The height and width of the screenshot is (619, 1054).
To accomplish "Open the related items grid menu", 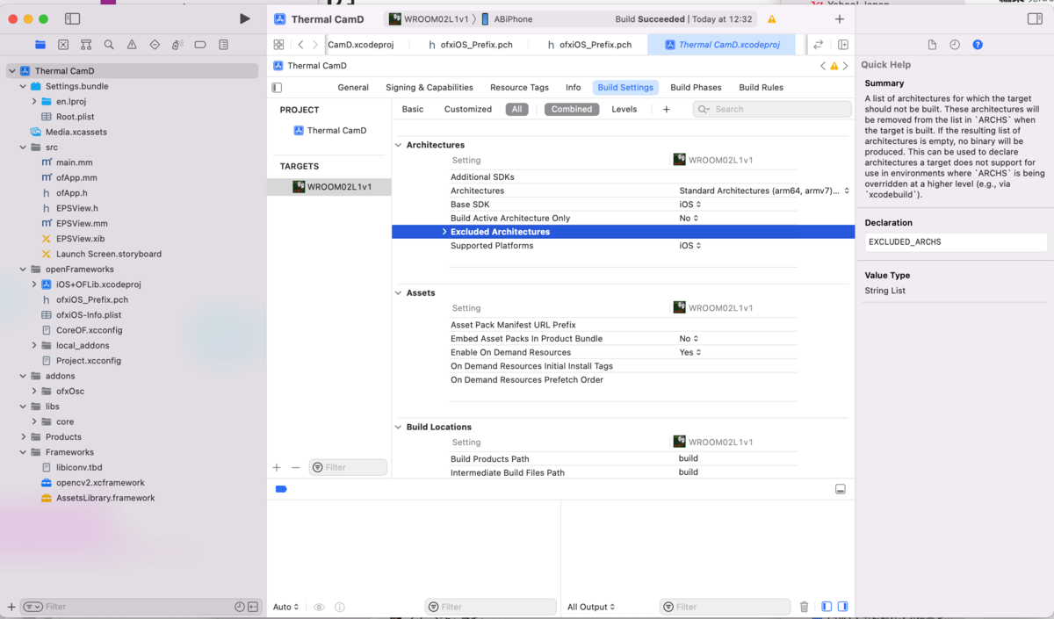I will click(x=278, y=45).
